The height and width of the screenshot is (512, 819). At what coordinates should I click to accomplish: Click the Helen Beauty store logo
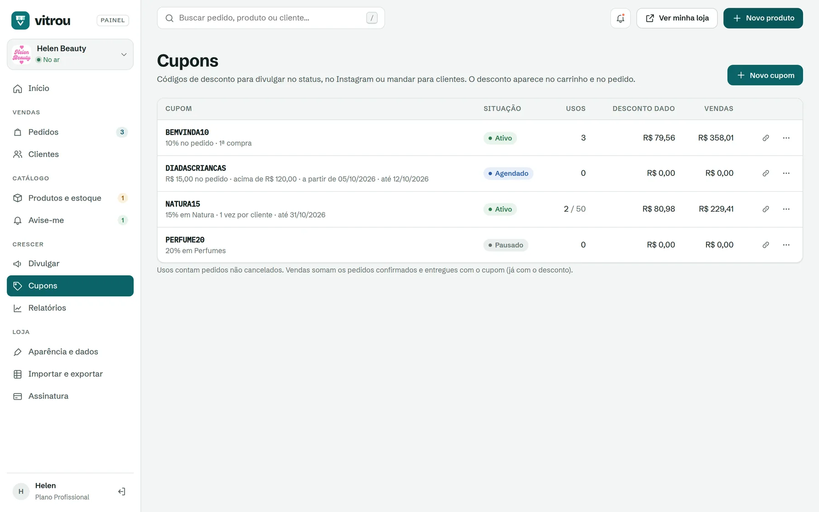click(22, 55)
